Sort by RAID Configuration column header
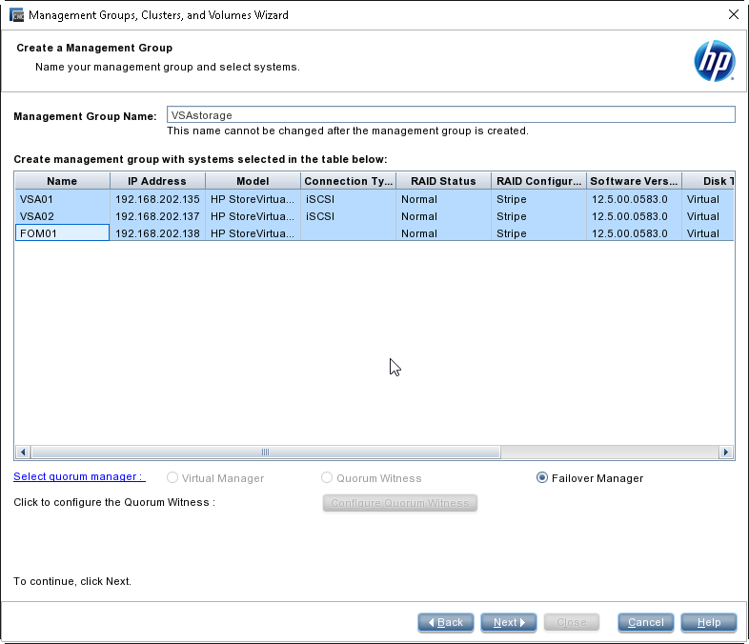 tap(538, 181)
